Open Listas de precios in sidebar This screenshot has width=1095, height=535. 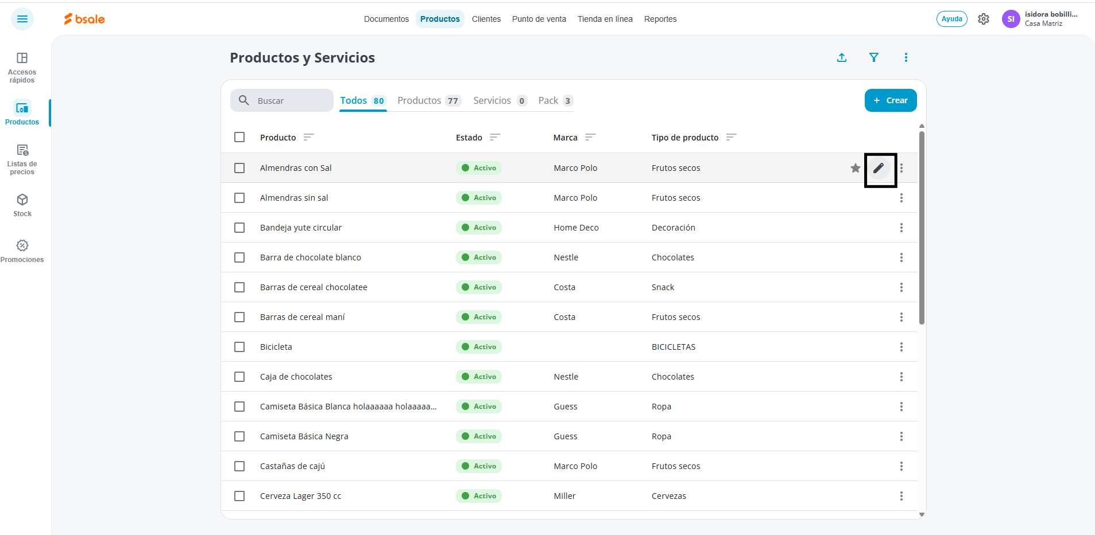(22, 159)
